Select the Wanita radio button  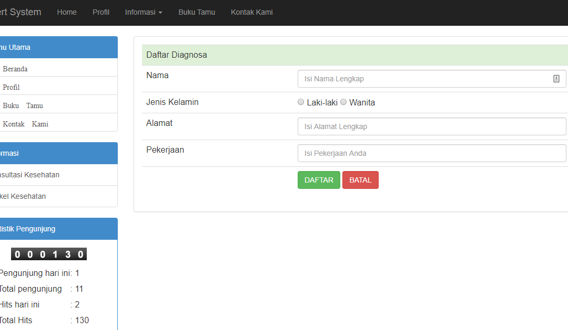(343, 102)
